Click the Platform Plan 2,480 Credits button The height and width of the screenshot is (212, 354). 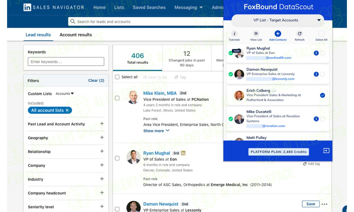(x=279, y=152)
